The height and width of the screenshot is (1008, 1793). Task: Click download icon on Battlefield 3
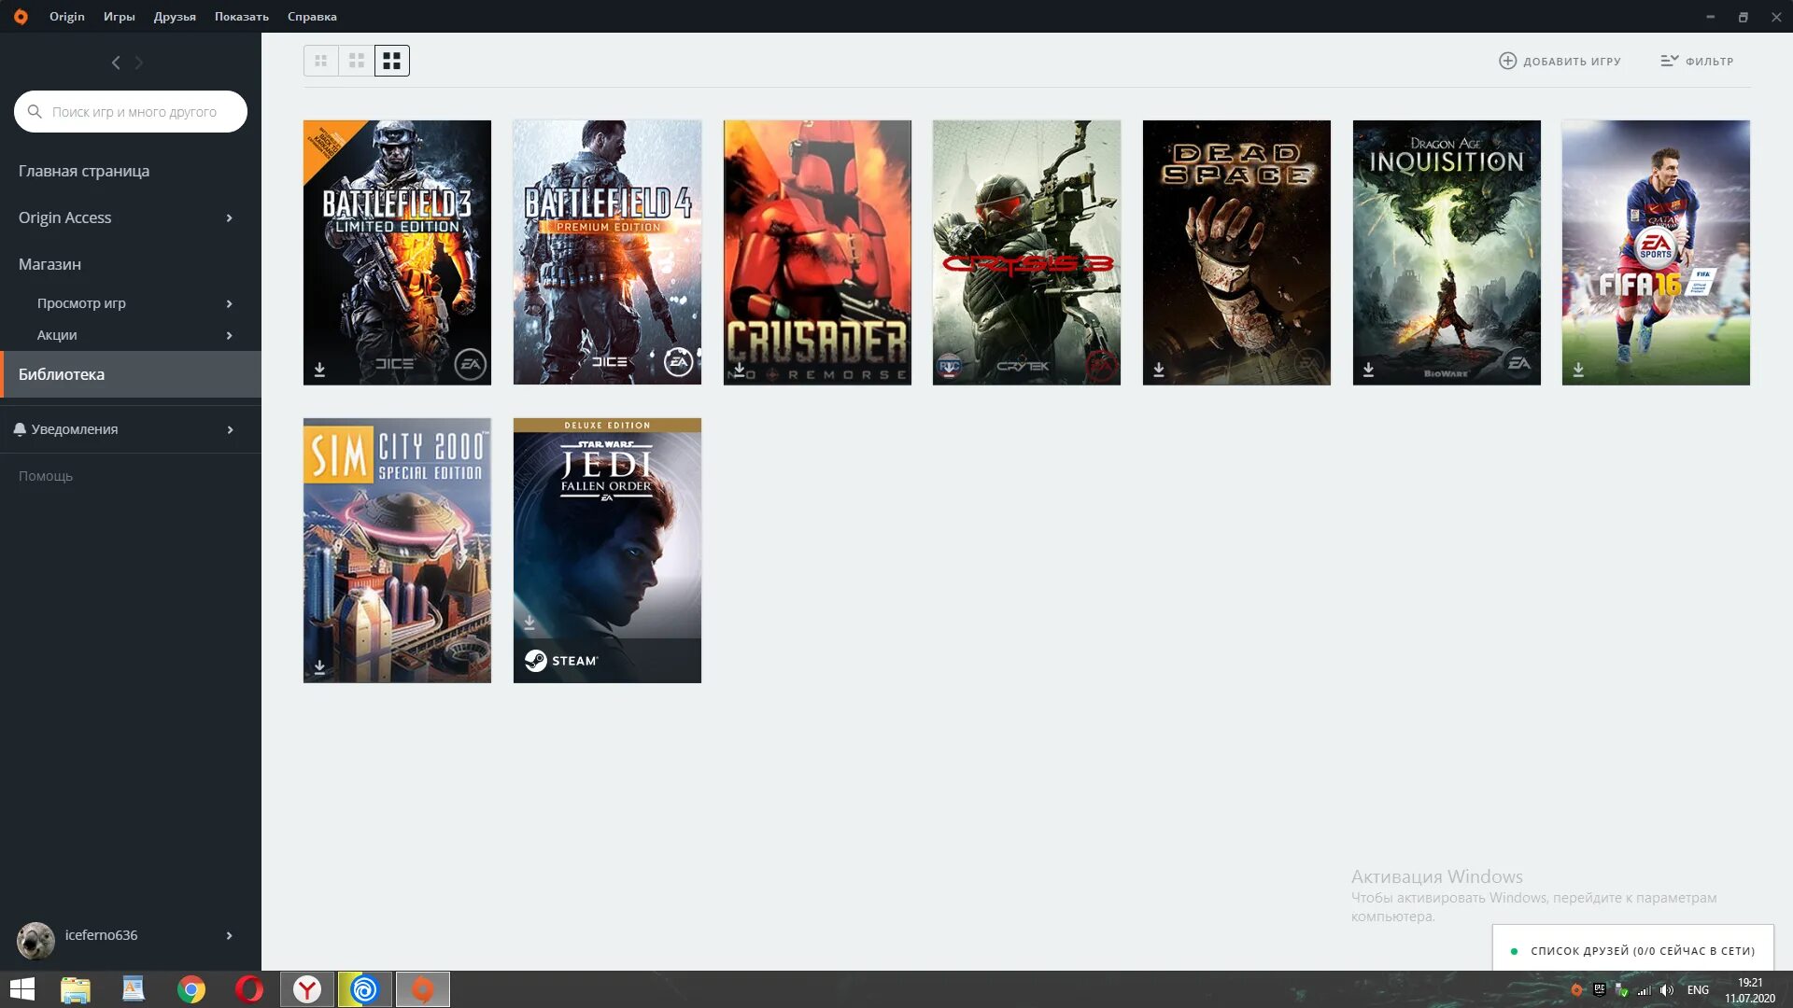point(319,370)
